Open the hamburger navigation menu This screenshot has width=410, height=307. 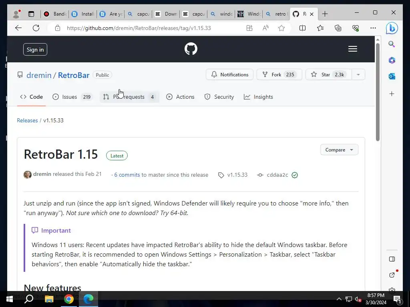coord(352,49)
